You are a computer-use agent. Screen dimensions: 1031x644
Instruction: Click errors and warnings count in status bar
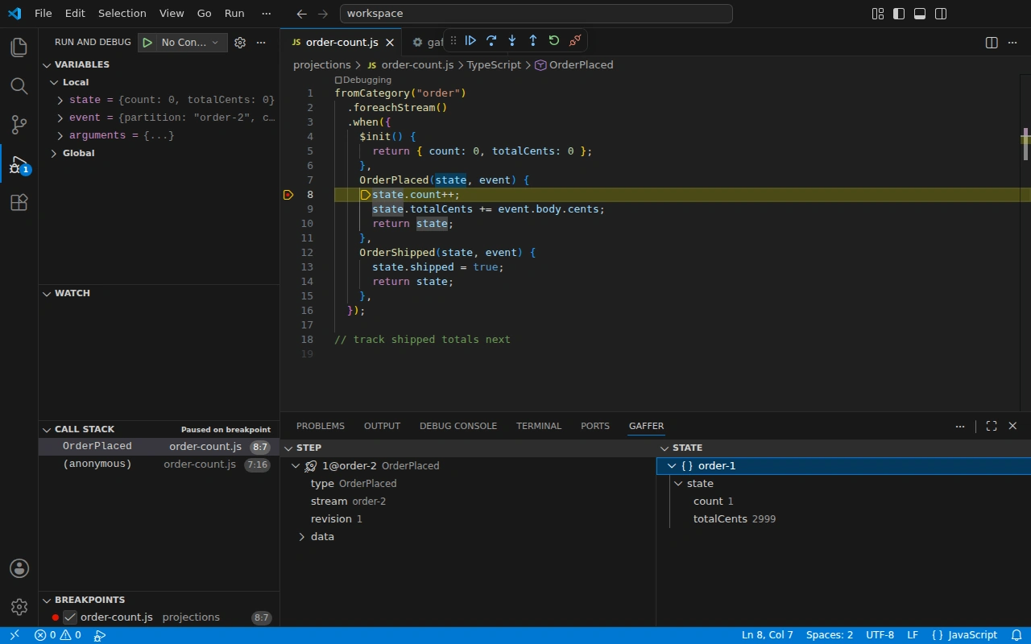pyautogui.click(x=58, y=635)
